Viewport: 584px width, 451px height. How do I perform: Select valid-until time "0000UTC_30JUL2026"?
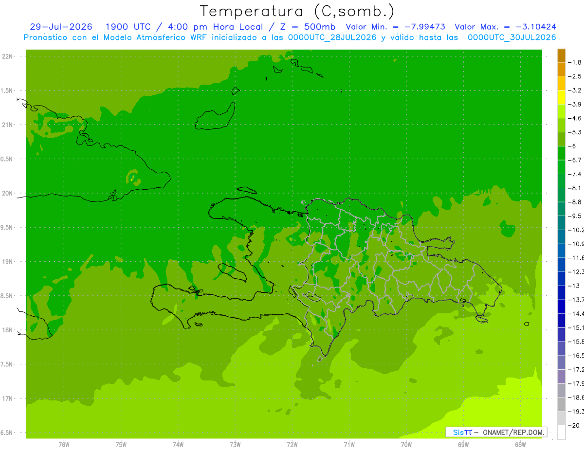[512, 37]
